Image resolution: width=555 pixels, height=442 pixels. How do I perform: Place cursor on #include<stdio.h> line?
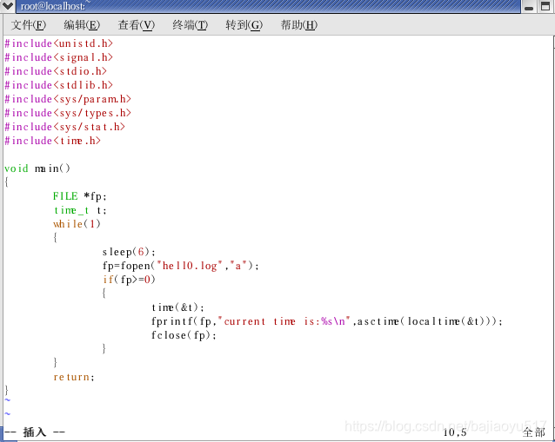tap(56, 71)
